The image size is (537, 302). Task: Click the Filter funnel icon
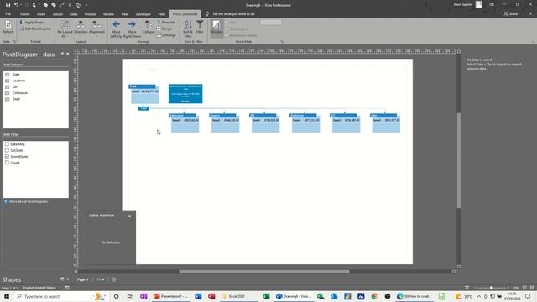200,24
